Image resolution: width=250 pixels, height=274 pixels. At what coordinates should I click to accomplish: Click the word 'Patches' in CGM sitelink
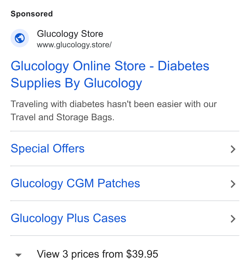coord(119,183)
